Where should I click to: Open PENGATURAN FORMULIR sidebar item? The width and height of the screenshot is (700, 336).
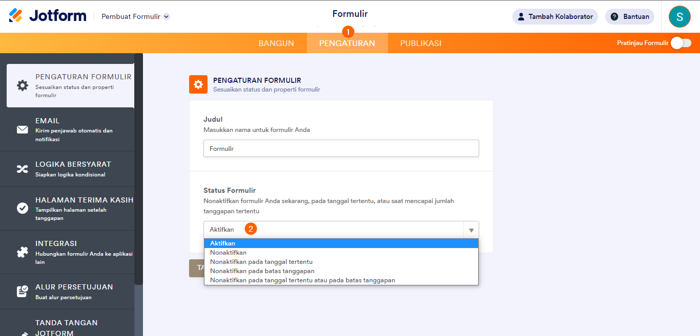point(70,85)
